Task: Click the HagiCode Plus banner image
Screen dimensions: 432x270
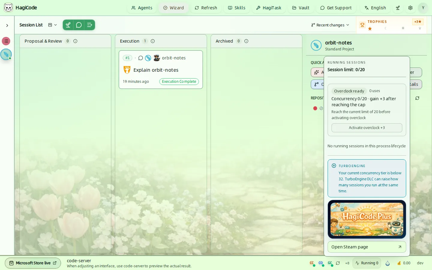Action: coord(367,219)
